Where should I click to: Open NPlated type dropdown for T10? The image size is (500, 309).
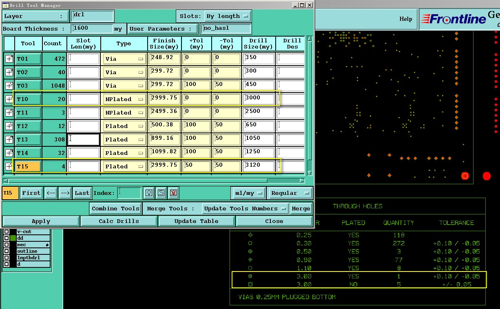point(124,99)
